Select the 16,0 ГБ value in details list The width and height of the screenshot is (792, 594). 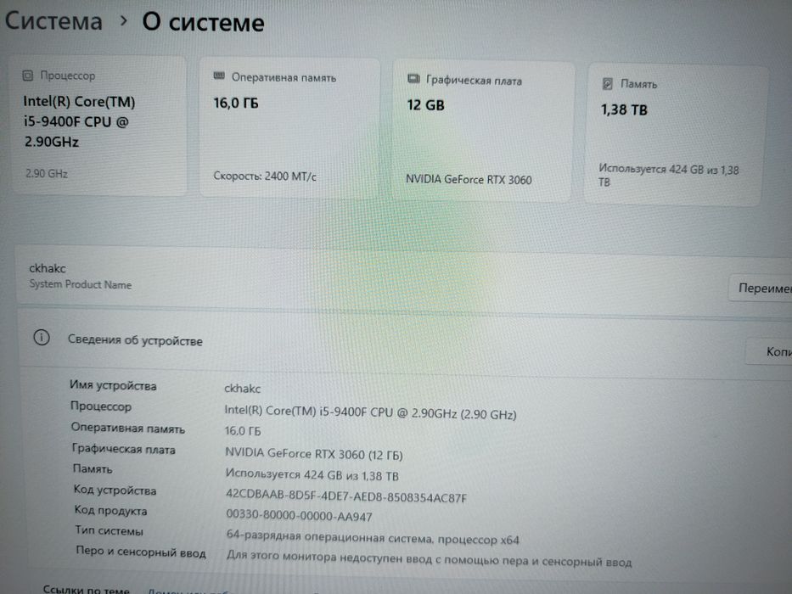[243, 431]
